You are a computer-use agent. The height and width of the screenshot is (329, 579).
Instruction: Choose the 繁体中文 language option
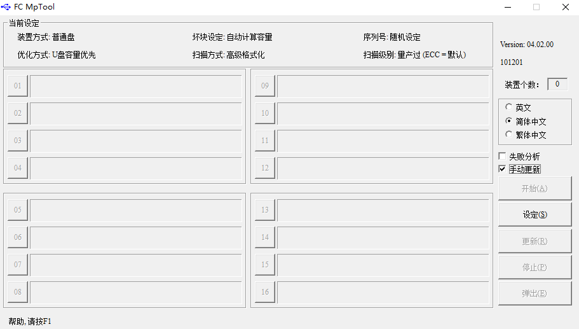pyautogui.click(x=509, y=134)
